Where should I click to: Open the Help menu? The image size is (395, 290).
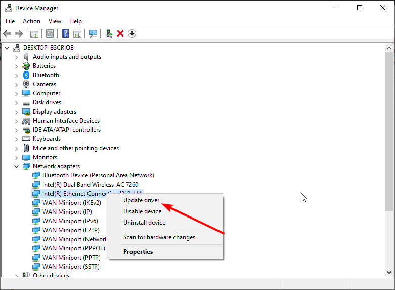pos(75,21)
